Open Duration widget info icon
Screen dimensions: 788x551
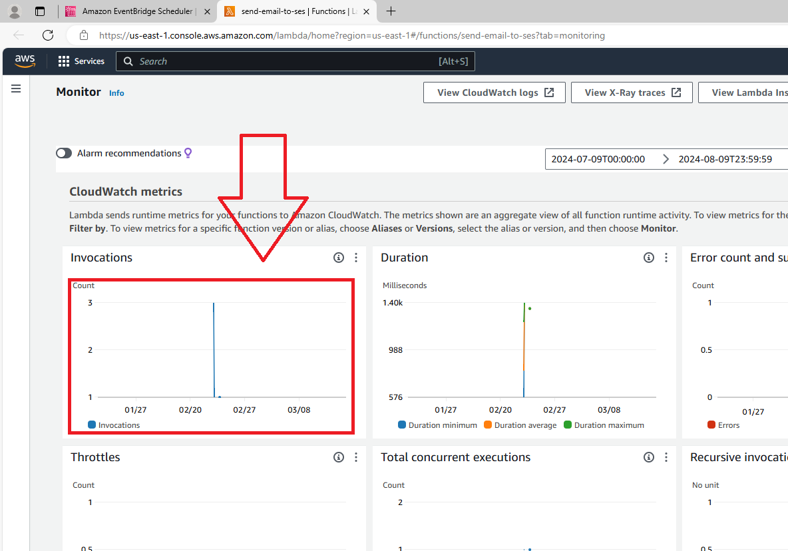(x=649, y=258)
